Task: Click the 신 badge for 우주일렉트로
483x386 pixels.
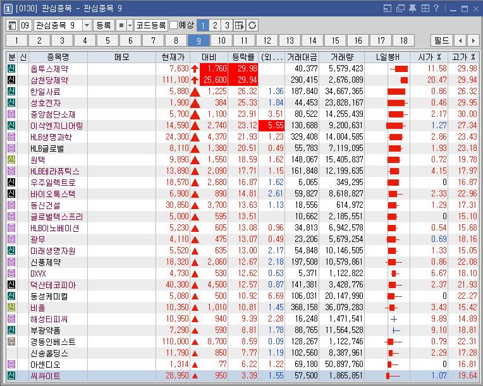Action: point(11,182)
